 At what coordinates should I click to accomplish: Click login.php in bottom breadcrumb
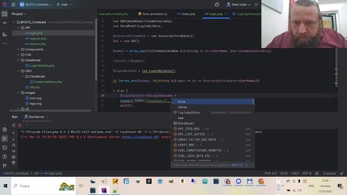click(x=53, y=173)
